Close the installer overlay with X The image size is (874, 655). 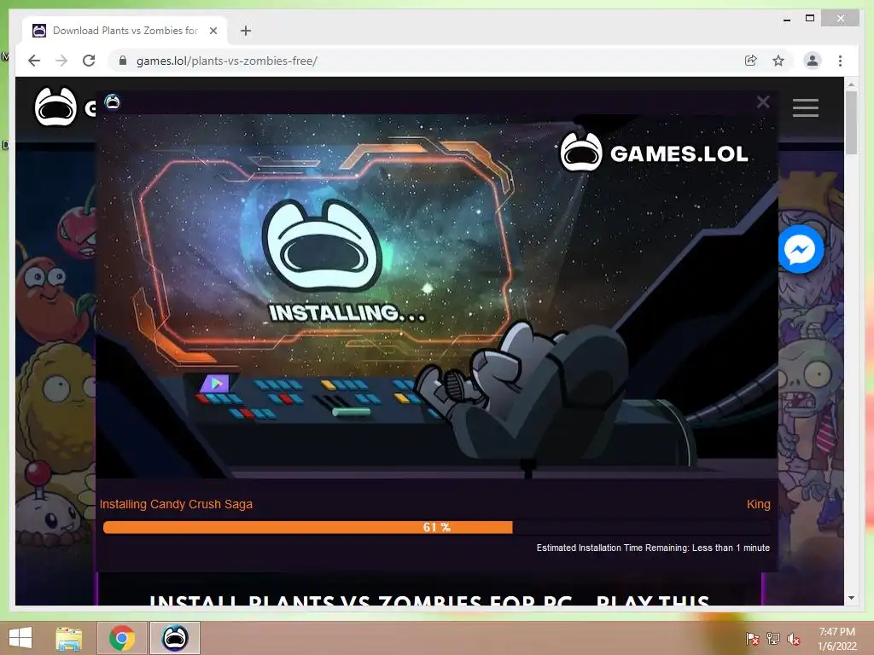tap(763, 102)
